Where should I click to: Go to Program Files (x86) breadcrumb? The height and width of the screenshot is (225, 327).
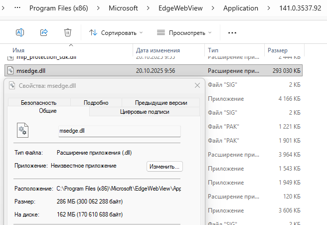pos(59,8)
